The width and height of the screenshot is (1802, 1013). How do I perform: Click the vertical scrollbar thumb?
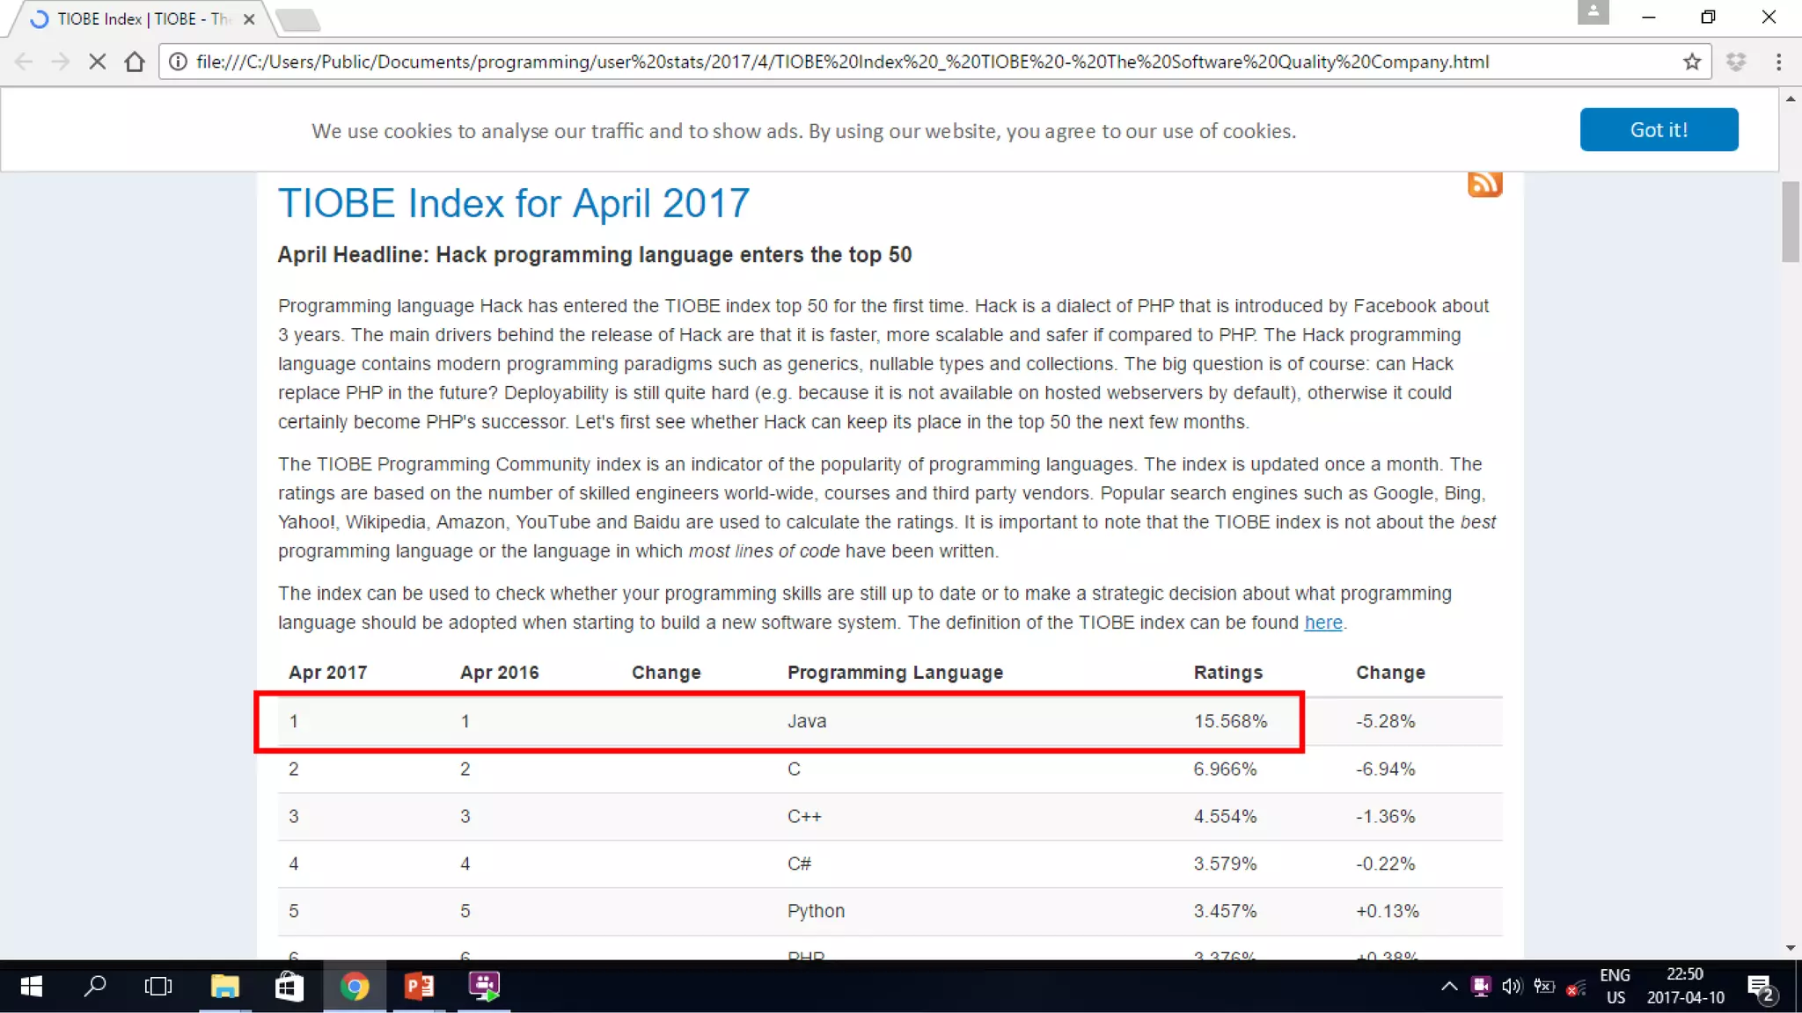pyautogui.click(x=1791, y=222)
